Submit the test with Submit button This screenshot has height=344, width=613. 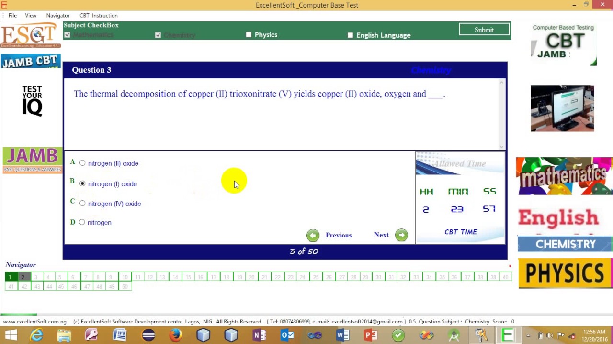(484, 30)
